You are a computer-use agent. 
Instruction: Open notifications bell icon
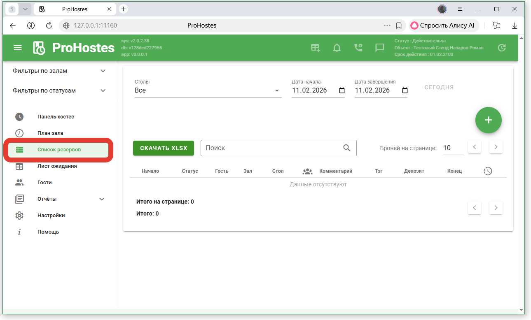point(337,48)
